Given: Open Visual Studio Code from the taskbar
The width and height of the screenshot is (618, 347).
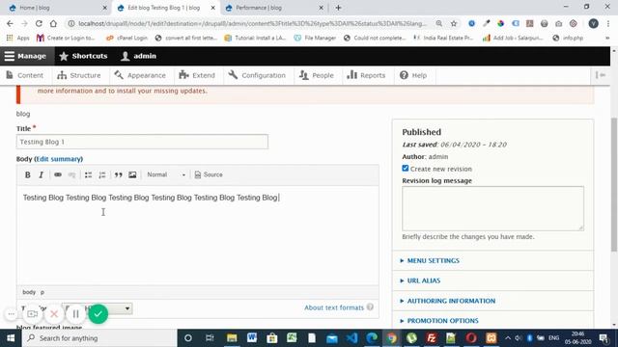Looking at the screenshot, I should coord(351,338).
